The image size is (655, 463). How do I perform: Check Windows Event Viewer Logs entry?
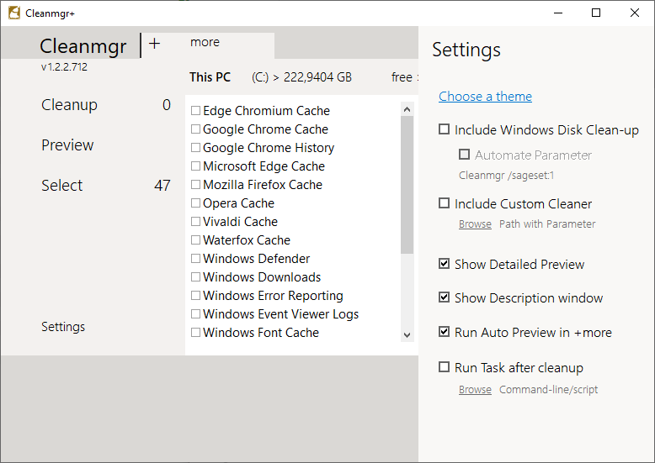(x=195, y=314)
